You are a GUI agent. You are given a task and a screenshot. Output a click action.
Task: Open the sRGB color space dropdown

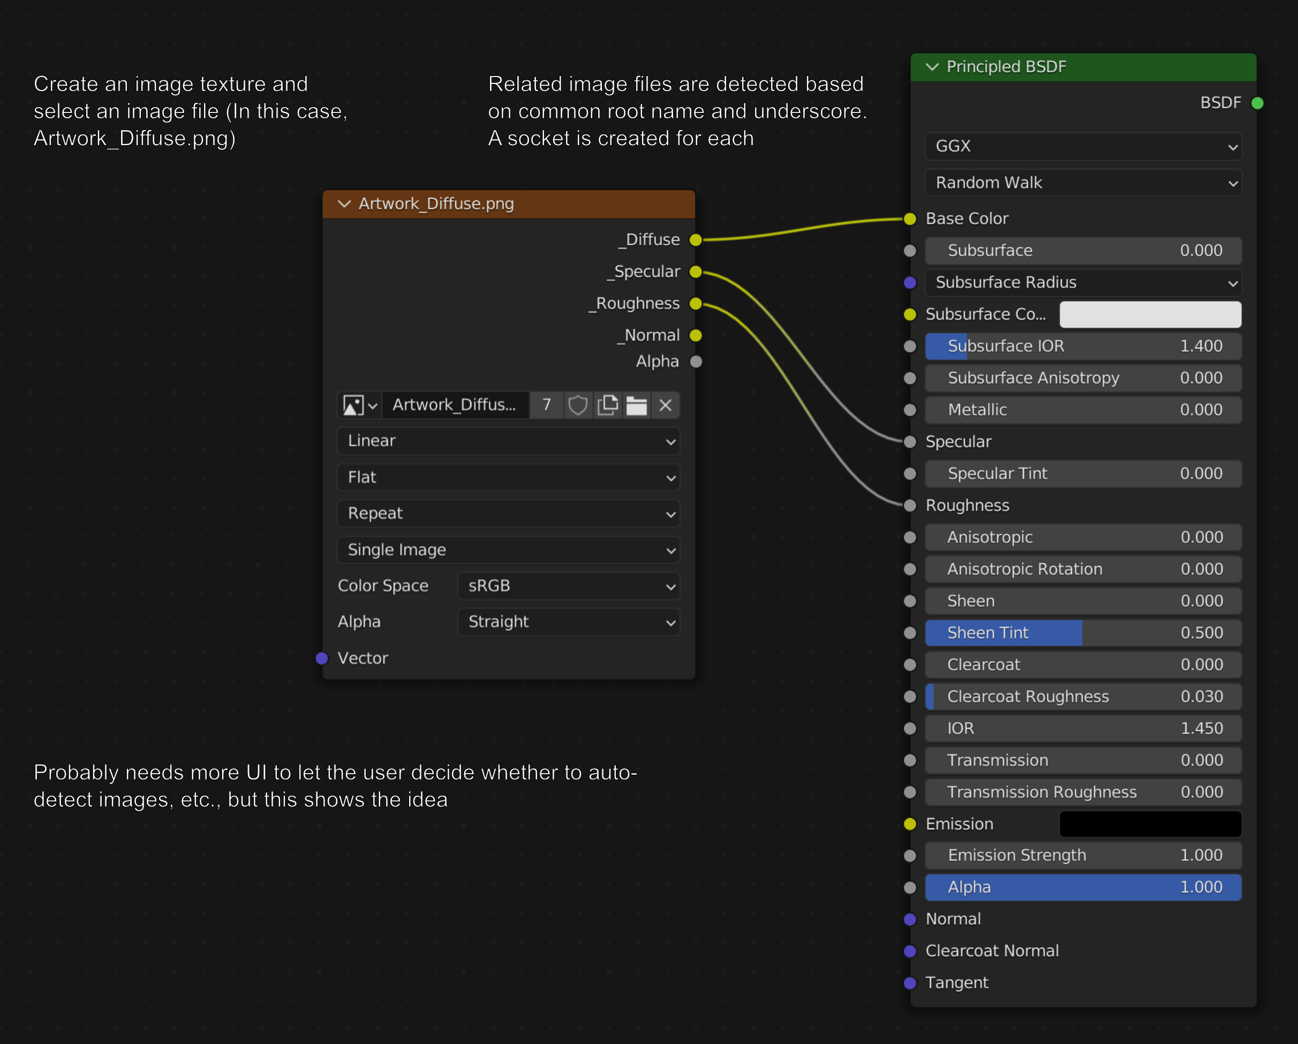[569, 586]
